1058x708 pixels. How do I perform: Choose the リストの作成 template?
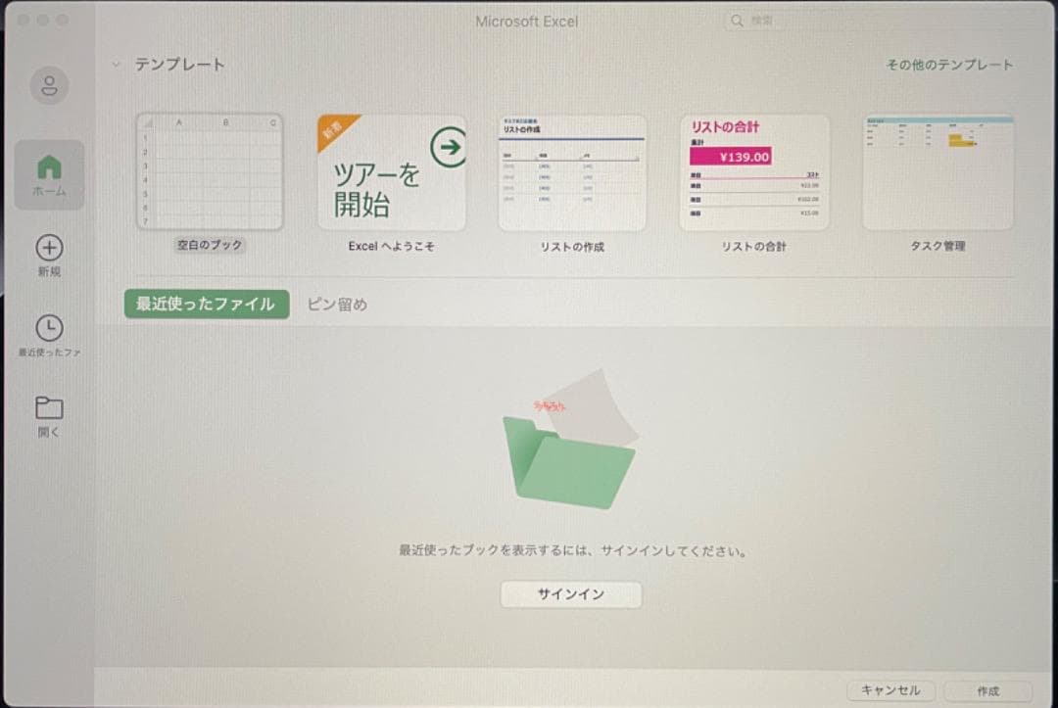pos(572,172)
